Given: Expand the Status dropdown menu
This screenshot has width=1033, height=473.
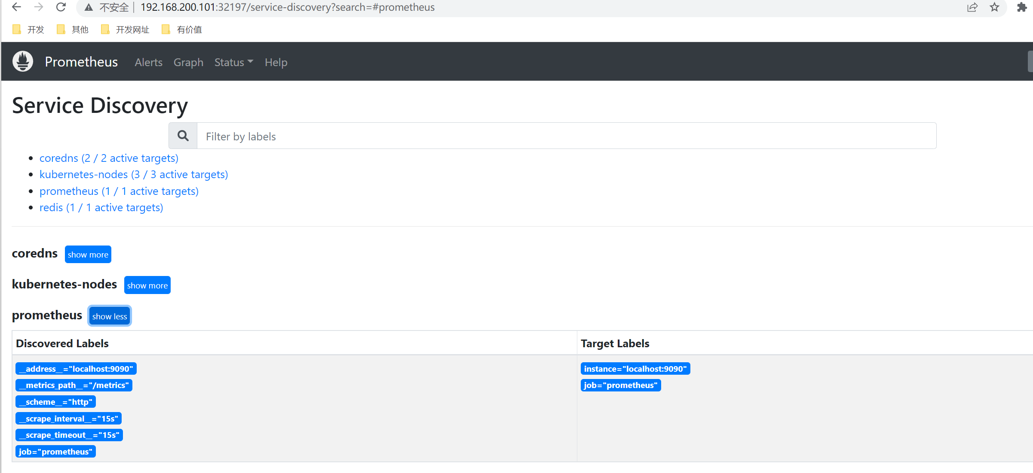Looking at the screenshot, I should (x=234, y=62).
